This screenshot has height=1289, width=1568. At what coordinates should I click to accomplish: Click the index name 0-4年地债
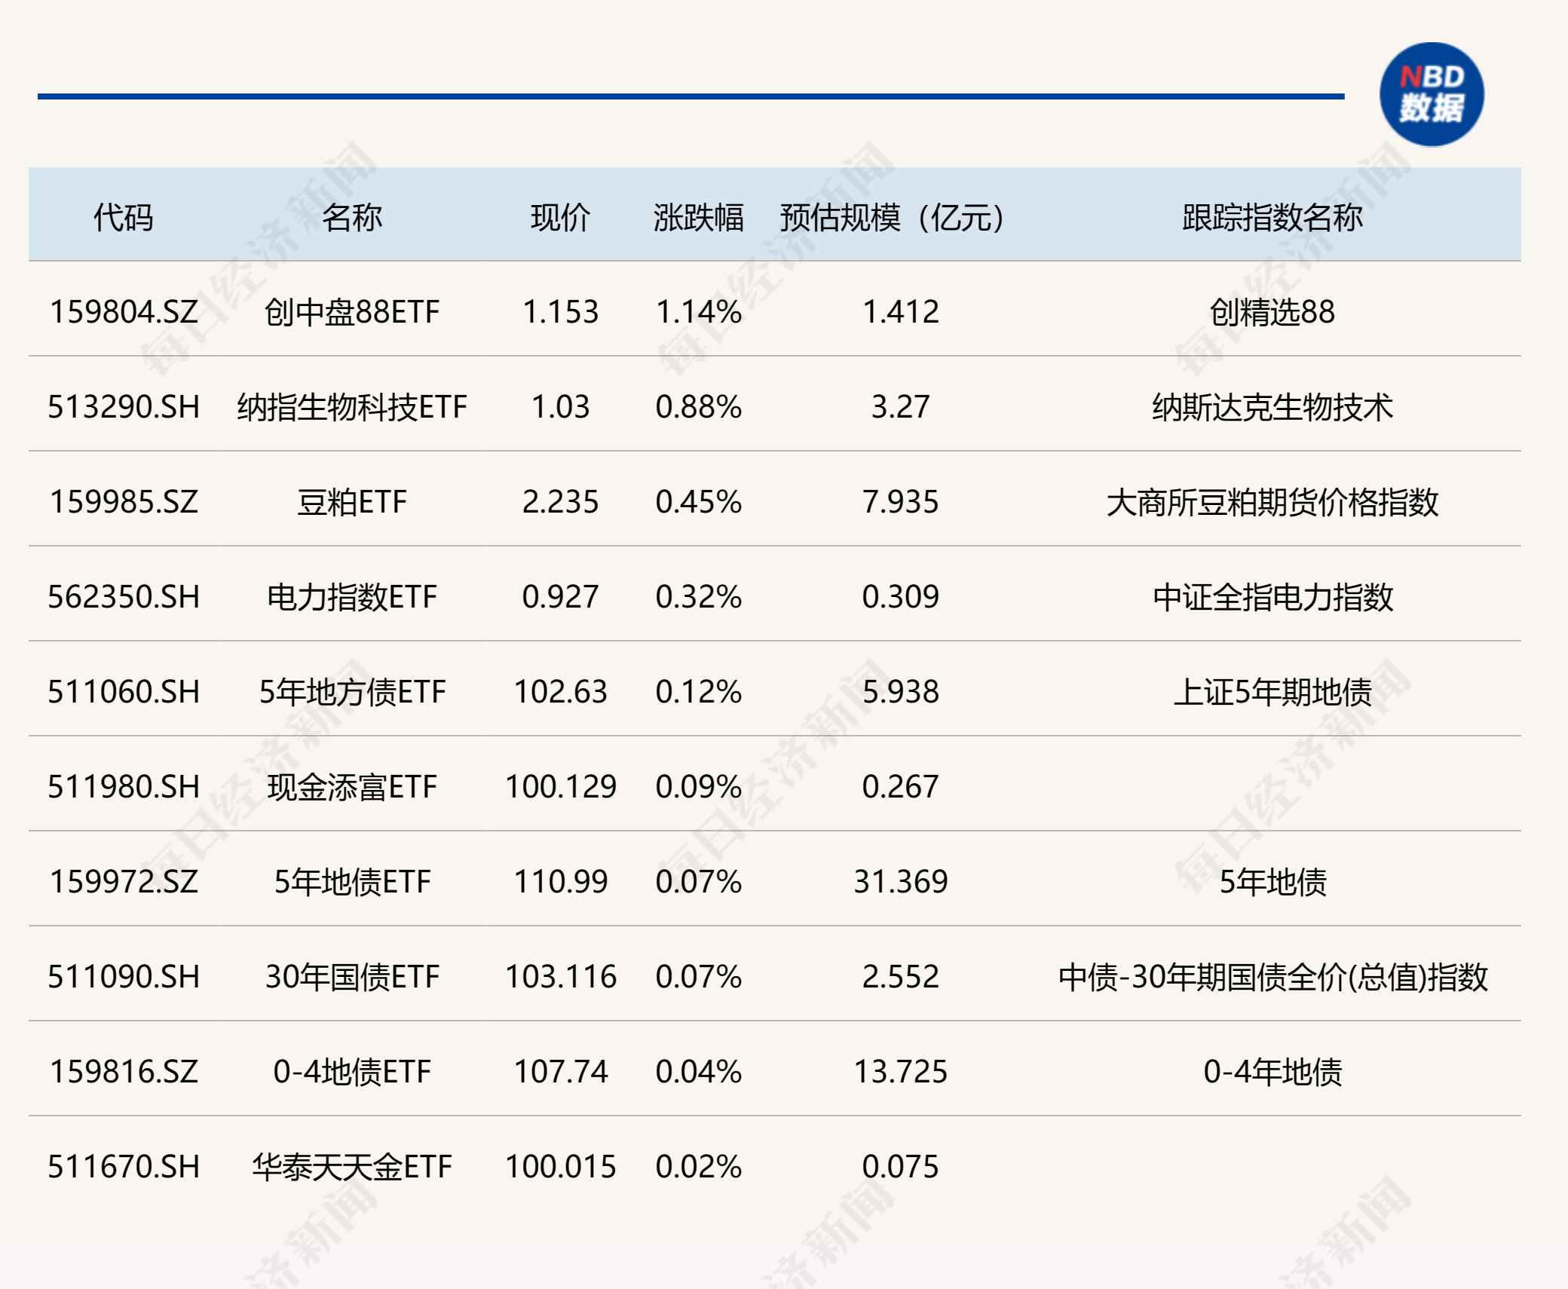coord(1272,1072)
